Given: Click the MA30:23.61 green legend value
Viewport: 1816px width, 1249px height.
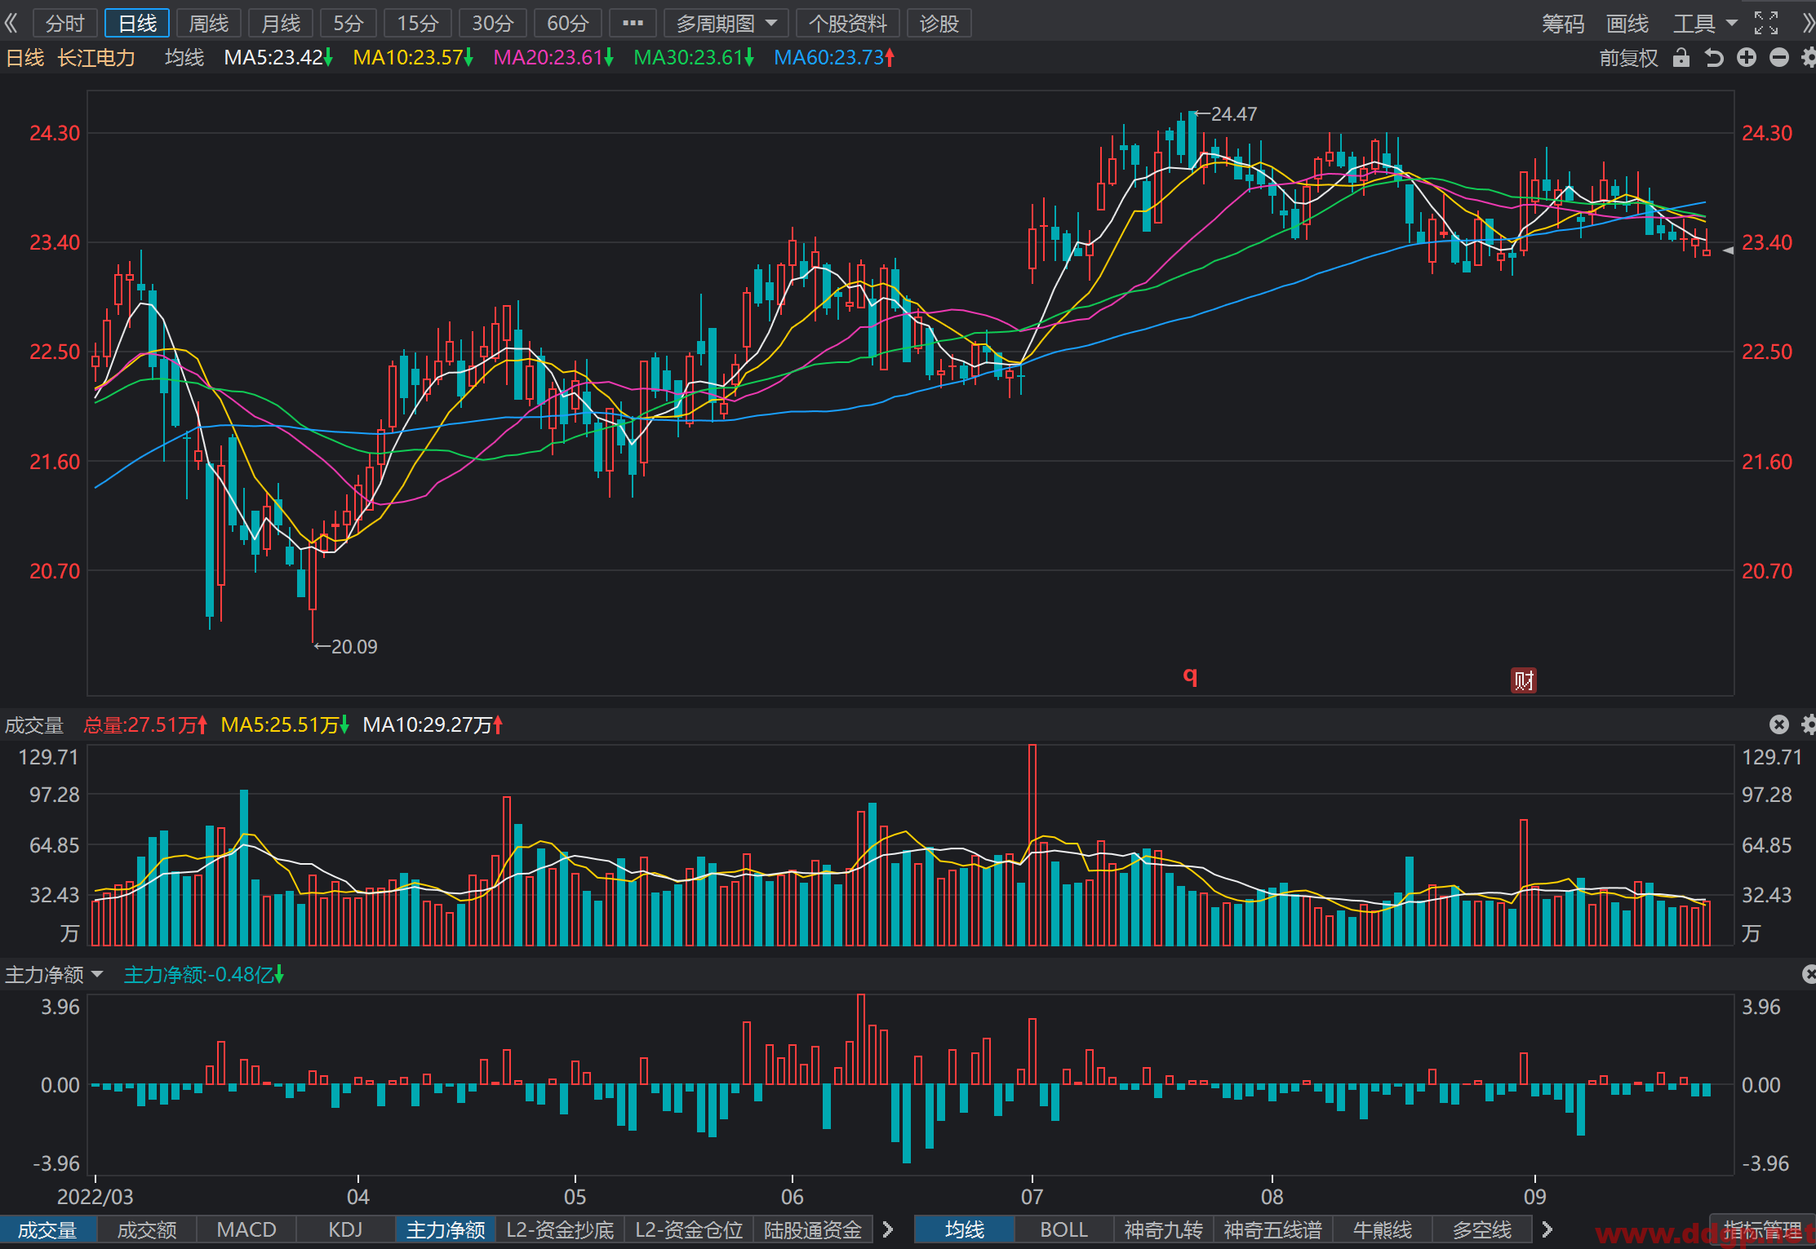Looking at the screenshot, I should [x=694, y=58].
